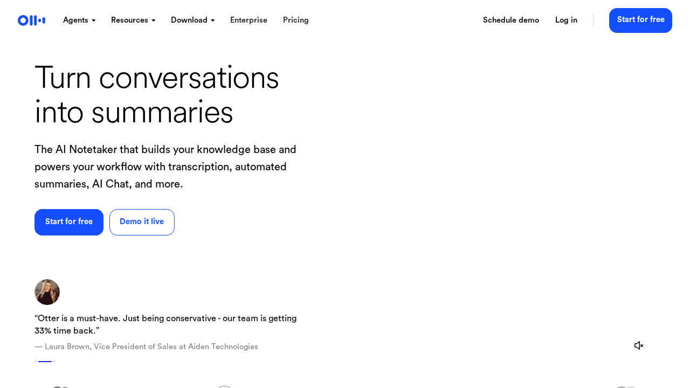Click Start for free below the hero text
This screenshot has height=388, width=690.
[69, 222]
